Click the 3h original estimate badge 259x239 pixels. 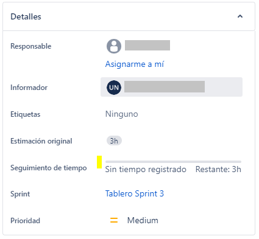click(x=114, y=140)
